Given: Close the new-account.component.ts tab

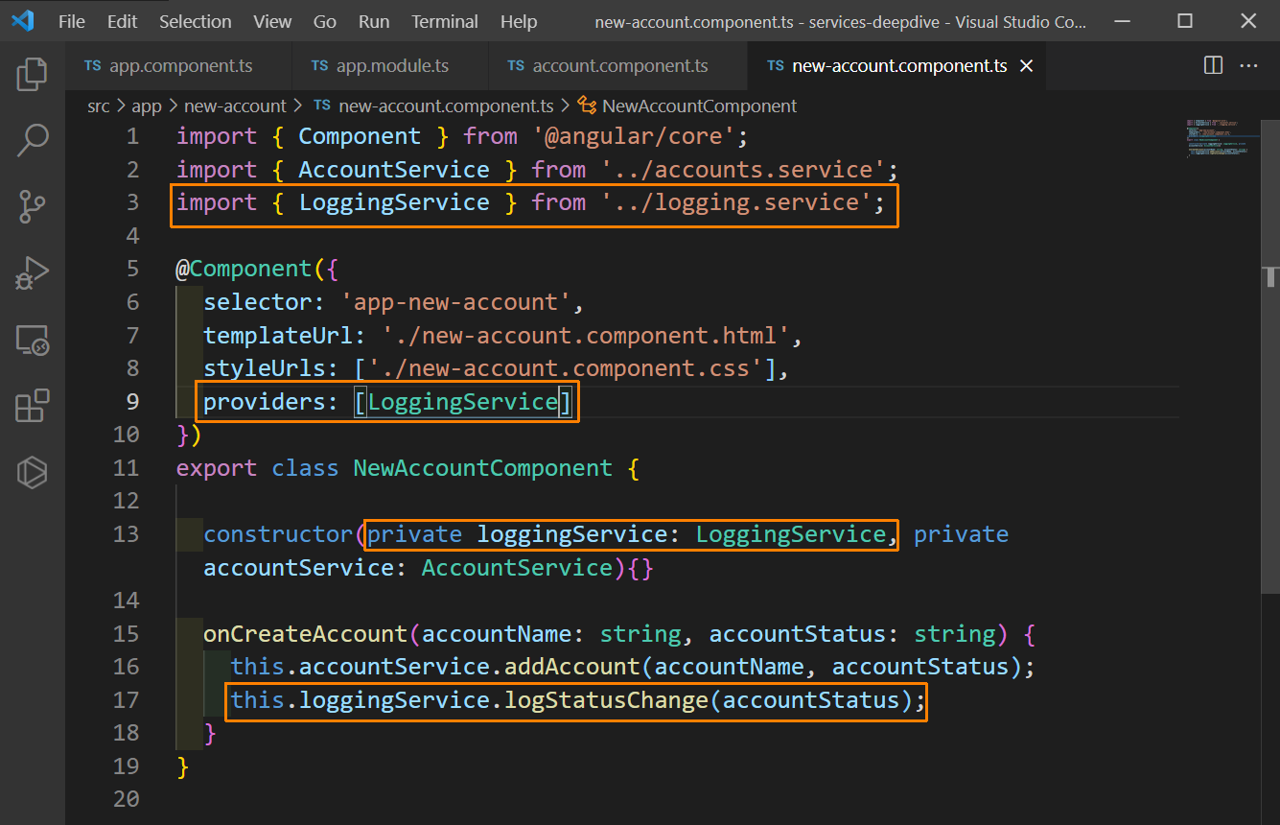Looking at the screenshot, I should tap(1026, 66).
